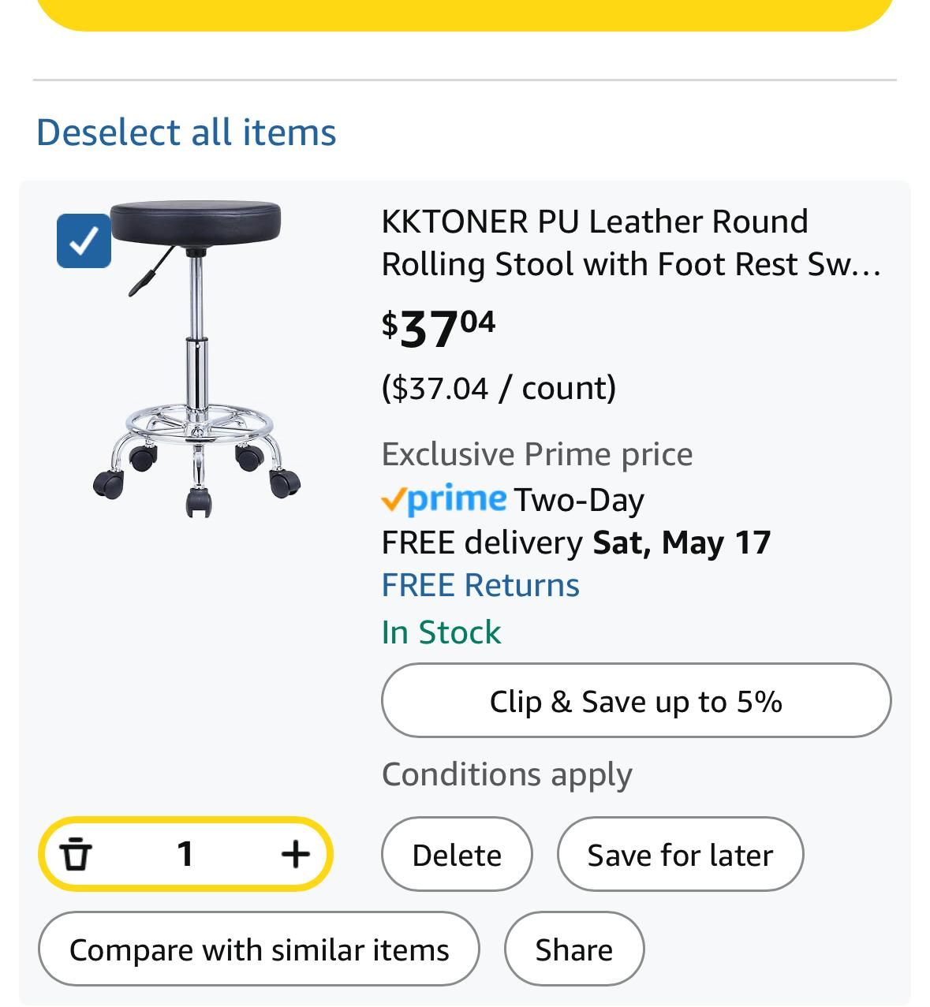
Task: Tap Conditions apply text
Action: 507,775
